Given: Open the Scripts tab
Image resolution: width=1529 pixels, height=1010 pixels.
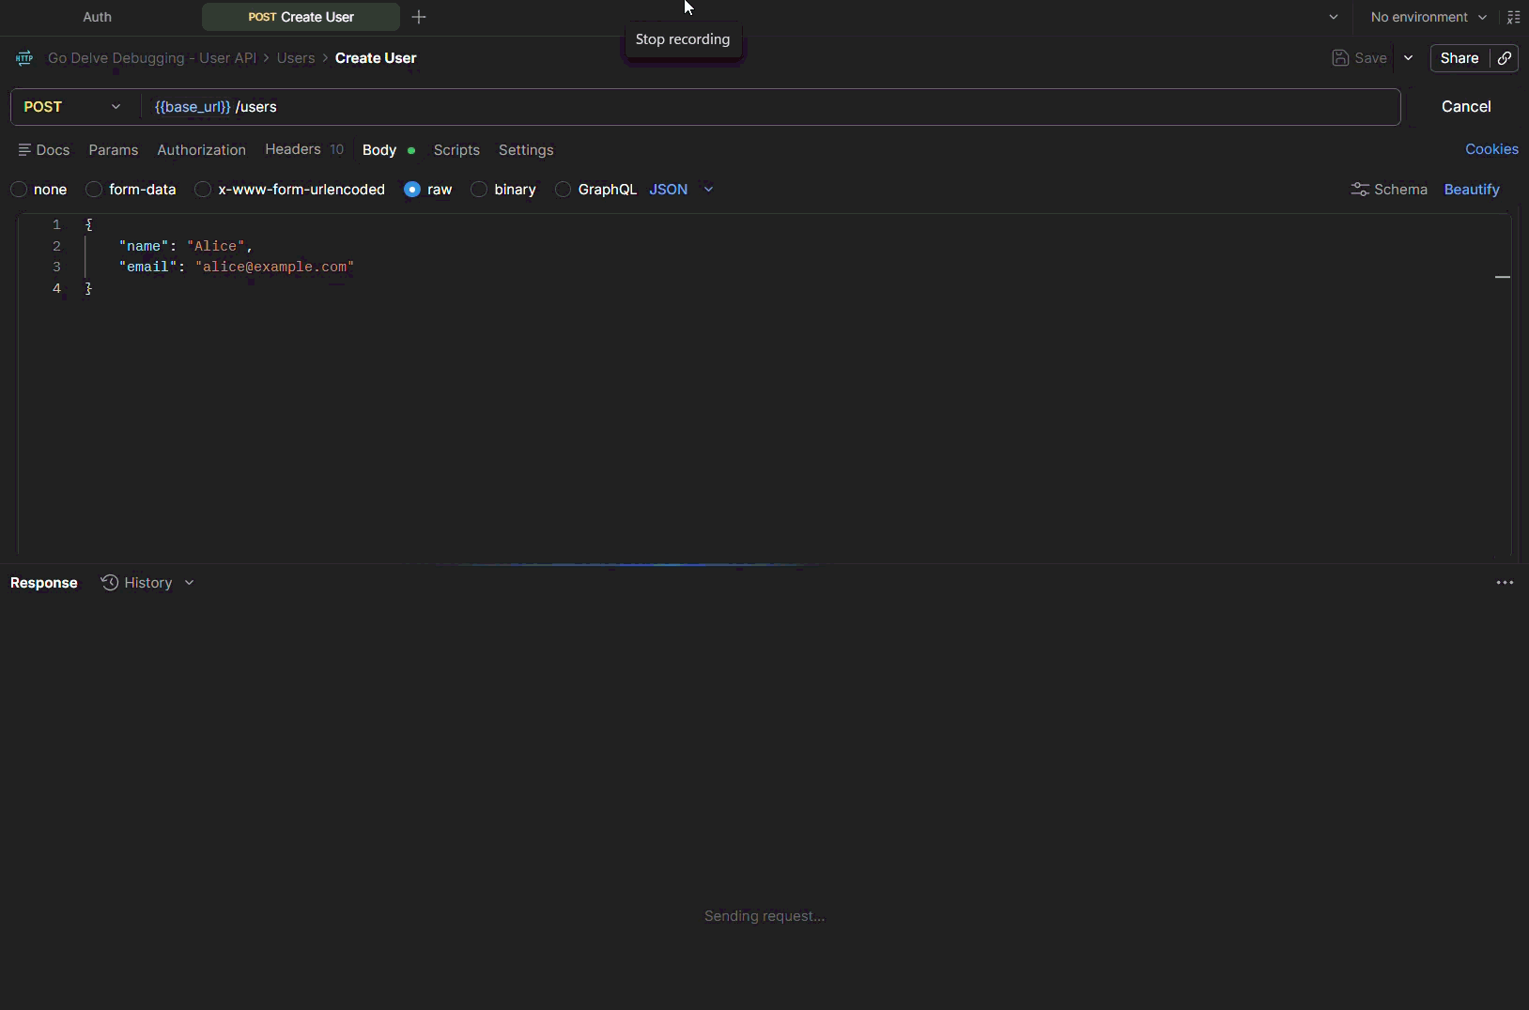Looking at the screenshot, I should pyautogui.click(x=456, y=150).
